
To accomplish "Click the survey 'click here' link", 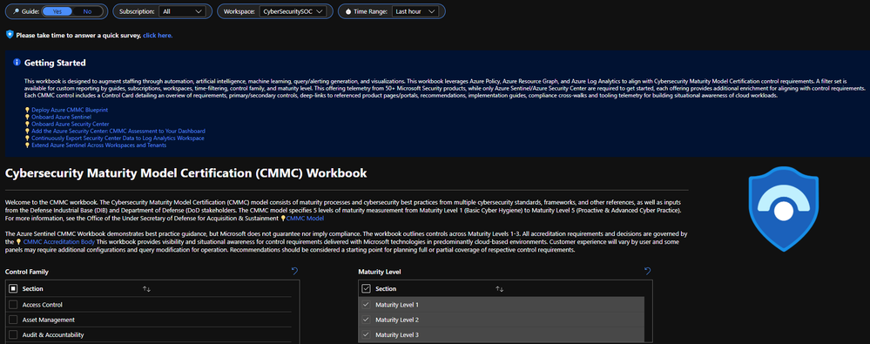I will point(158,36).
